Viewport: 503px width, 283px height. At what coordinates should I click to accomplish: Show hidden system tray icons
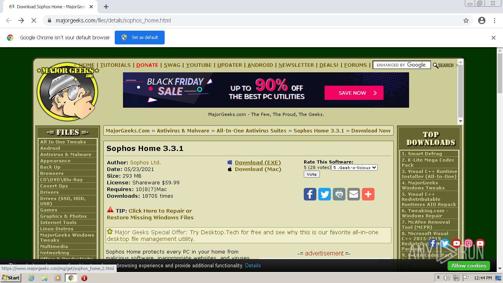point(439,278)
